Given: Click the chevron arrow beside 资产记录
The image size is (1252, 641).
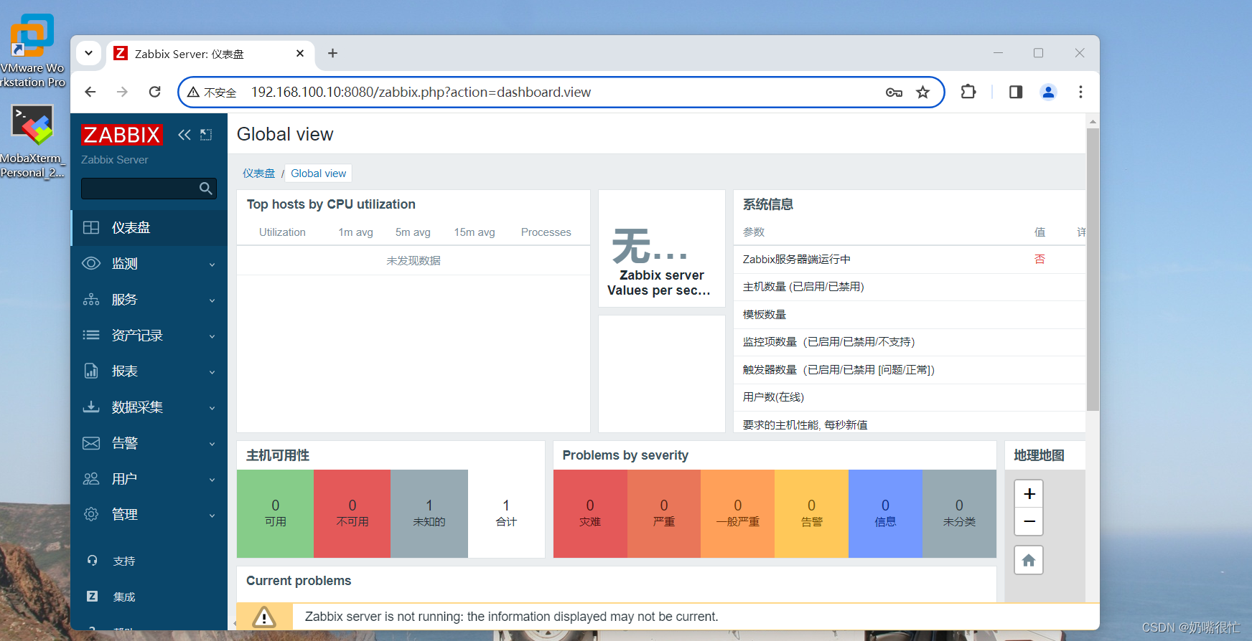Looking at the screenshot, I should (212, 336).
